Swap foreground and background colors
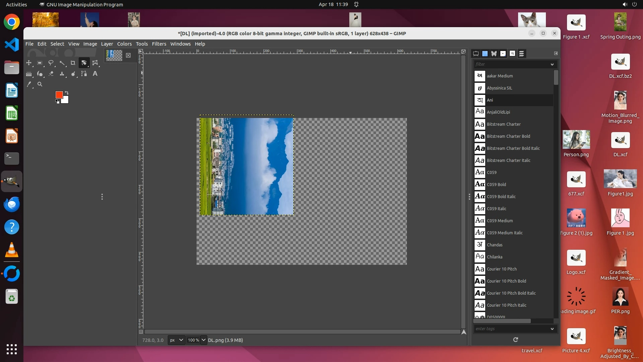This screenshot has height=362, width=643. point(67,93)
